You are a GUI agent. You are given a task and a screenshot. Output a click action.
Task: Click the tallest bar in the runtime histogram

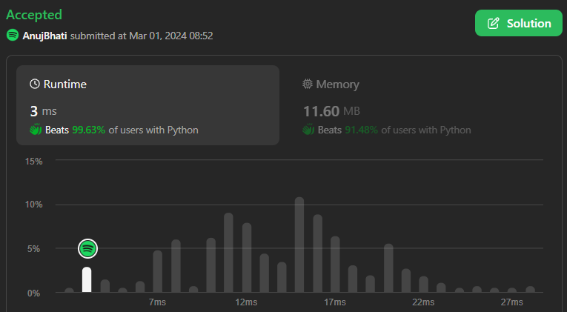pos(299,245)
